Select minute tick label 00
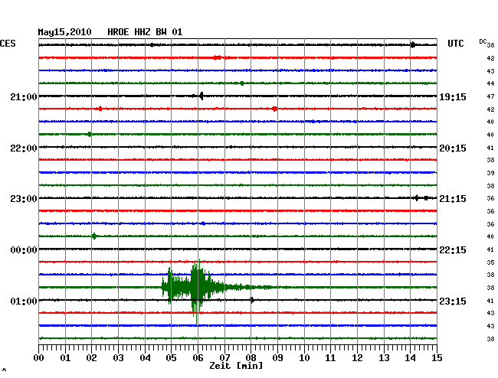The width and height of the screenshot is (498, 378). (39, 357)
